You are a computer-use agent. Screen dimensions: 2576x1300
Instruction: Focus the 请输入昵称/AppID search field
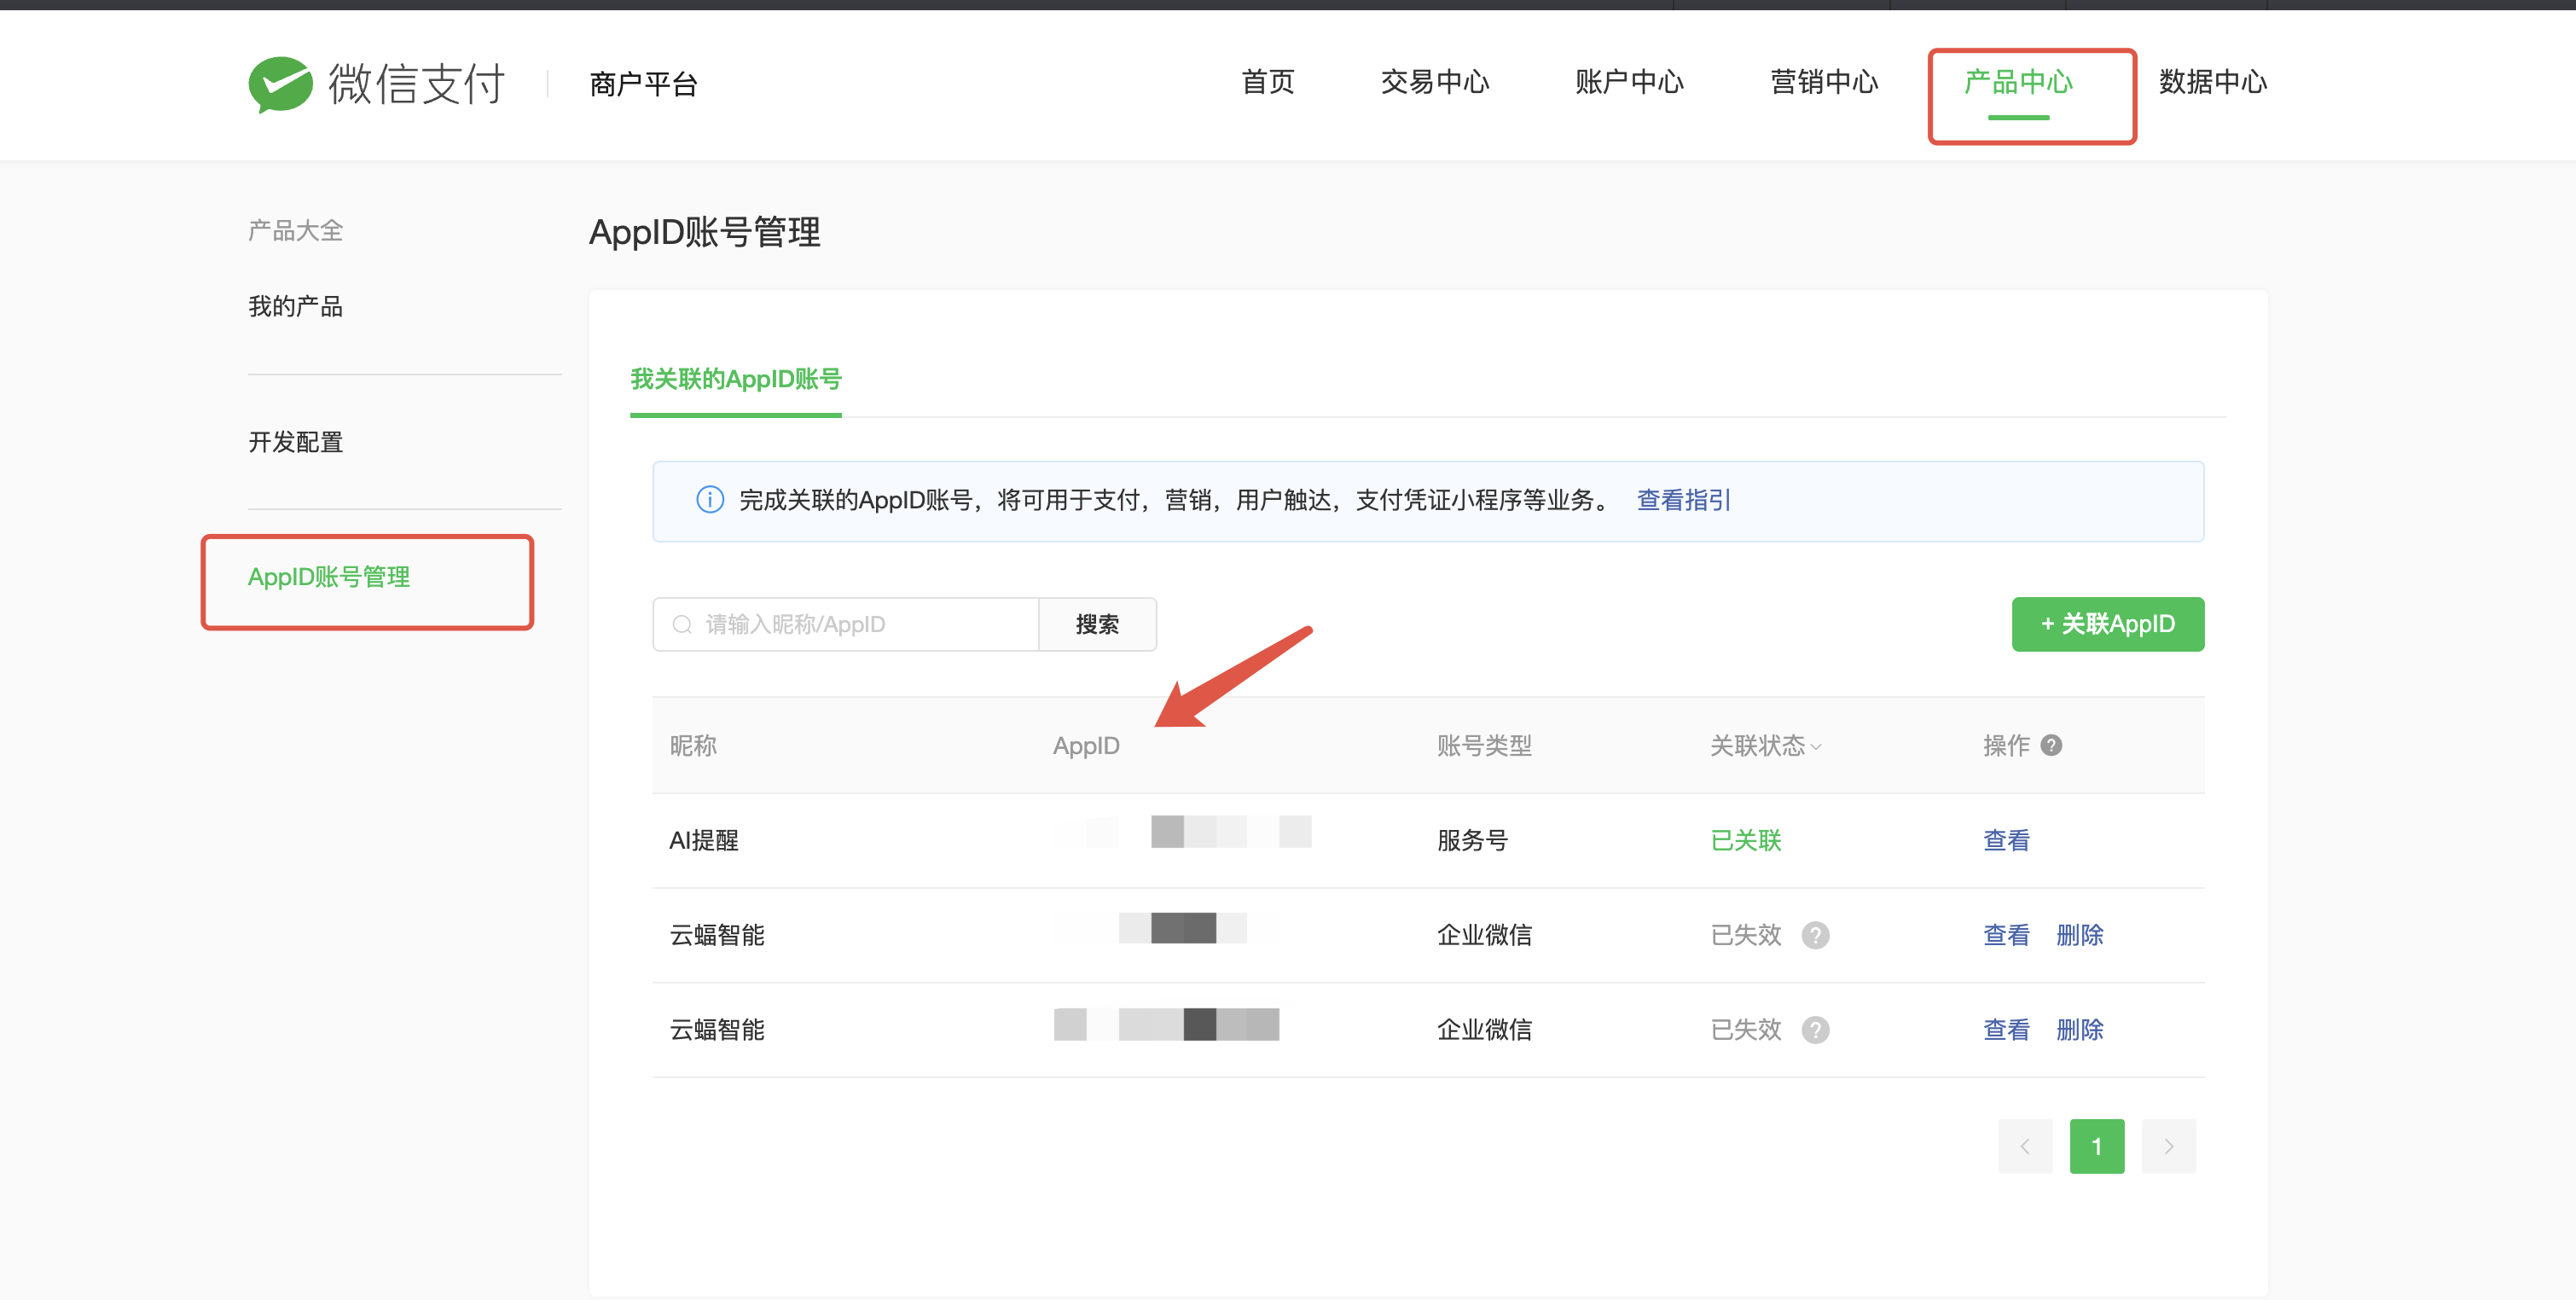coord(846,625)
